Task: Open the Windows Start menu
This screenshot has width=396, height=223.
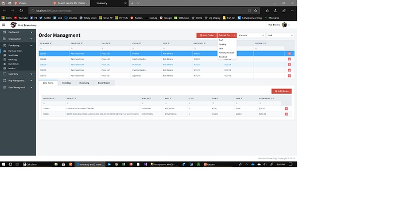Action: (3, 164)
